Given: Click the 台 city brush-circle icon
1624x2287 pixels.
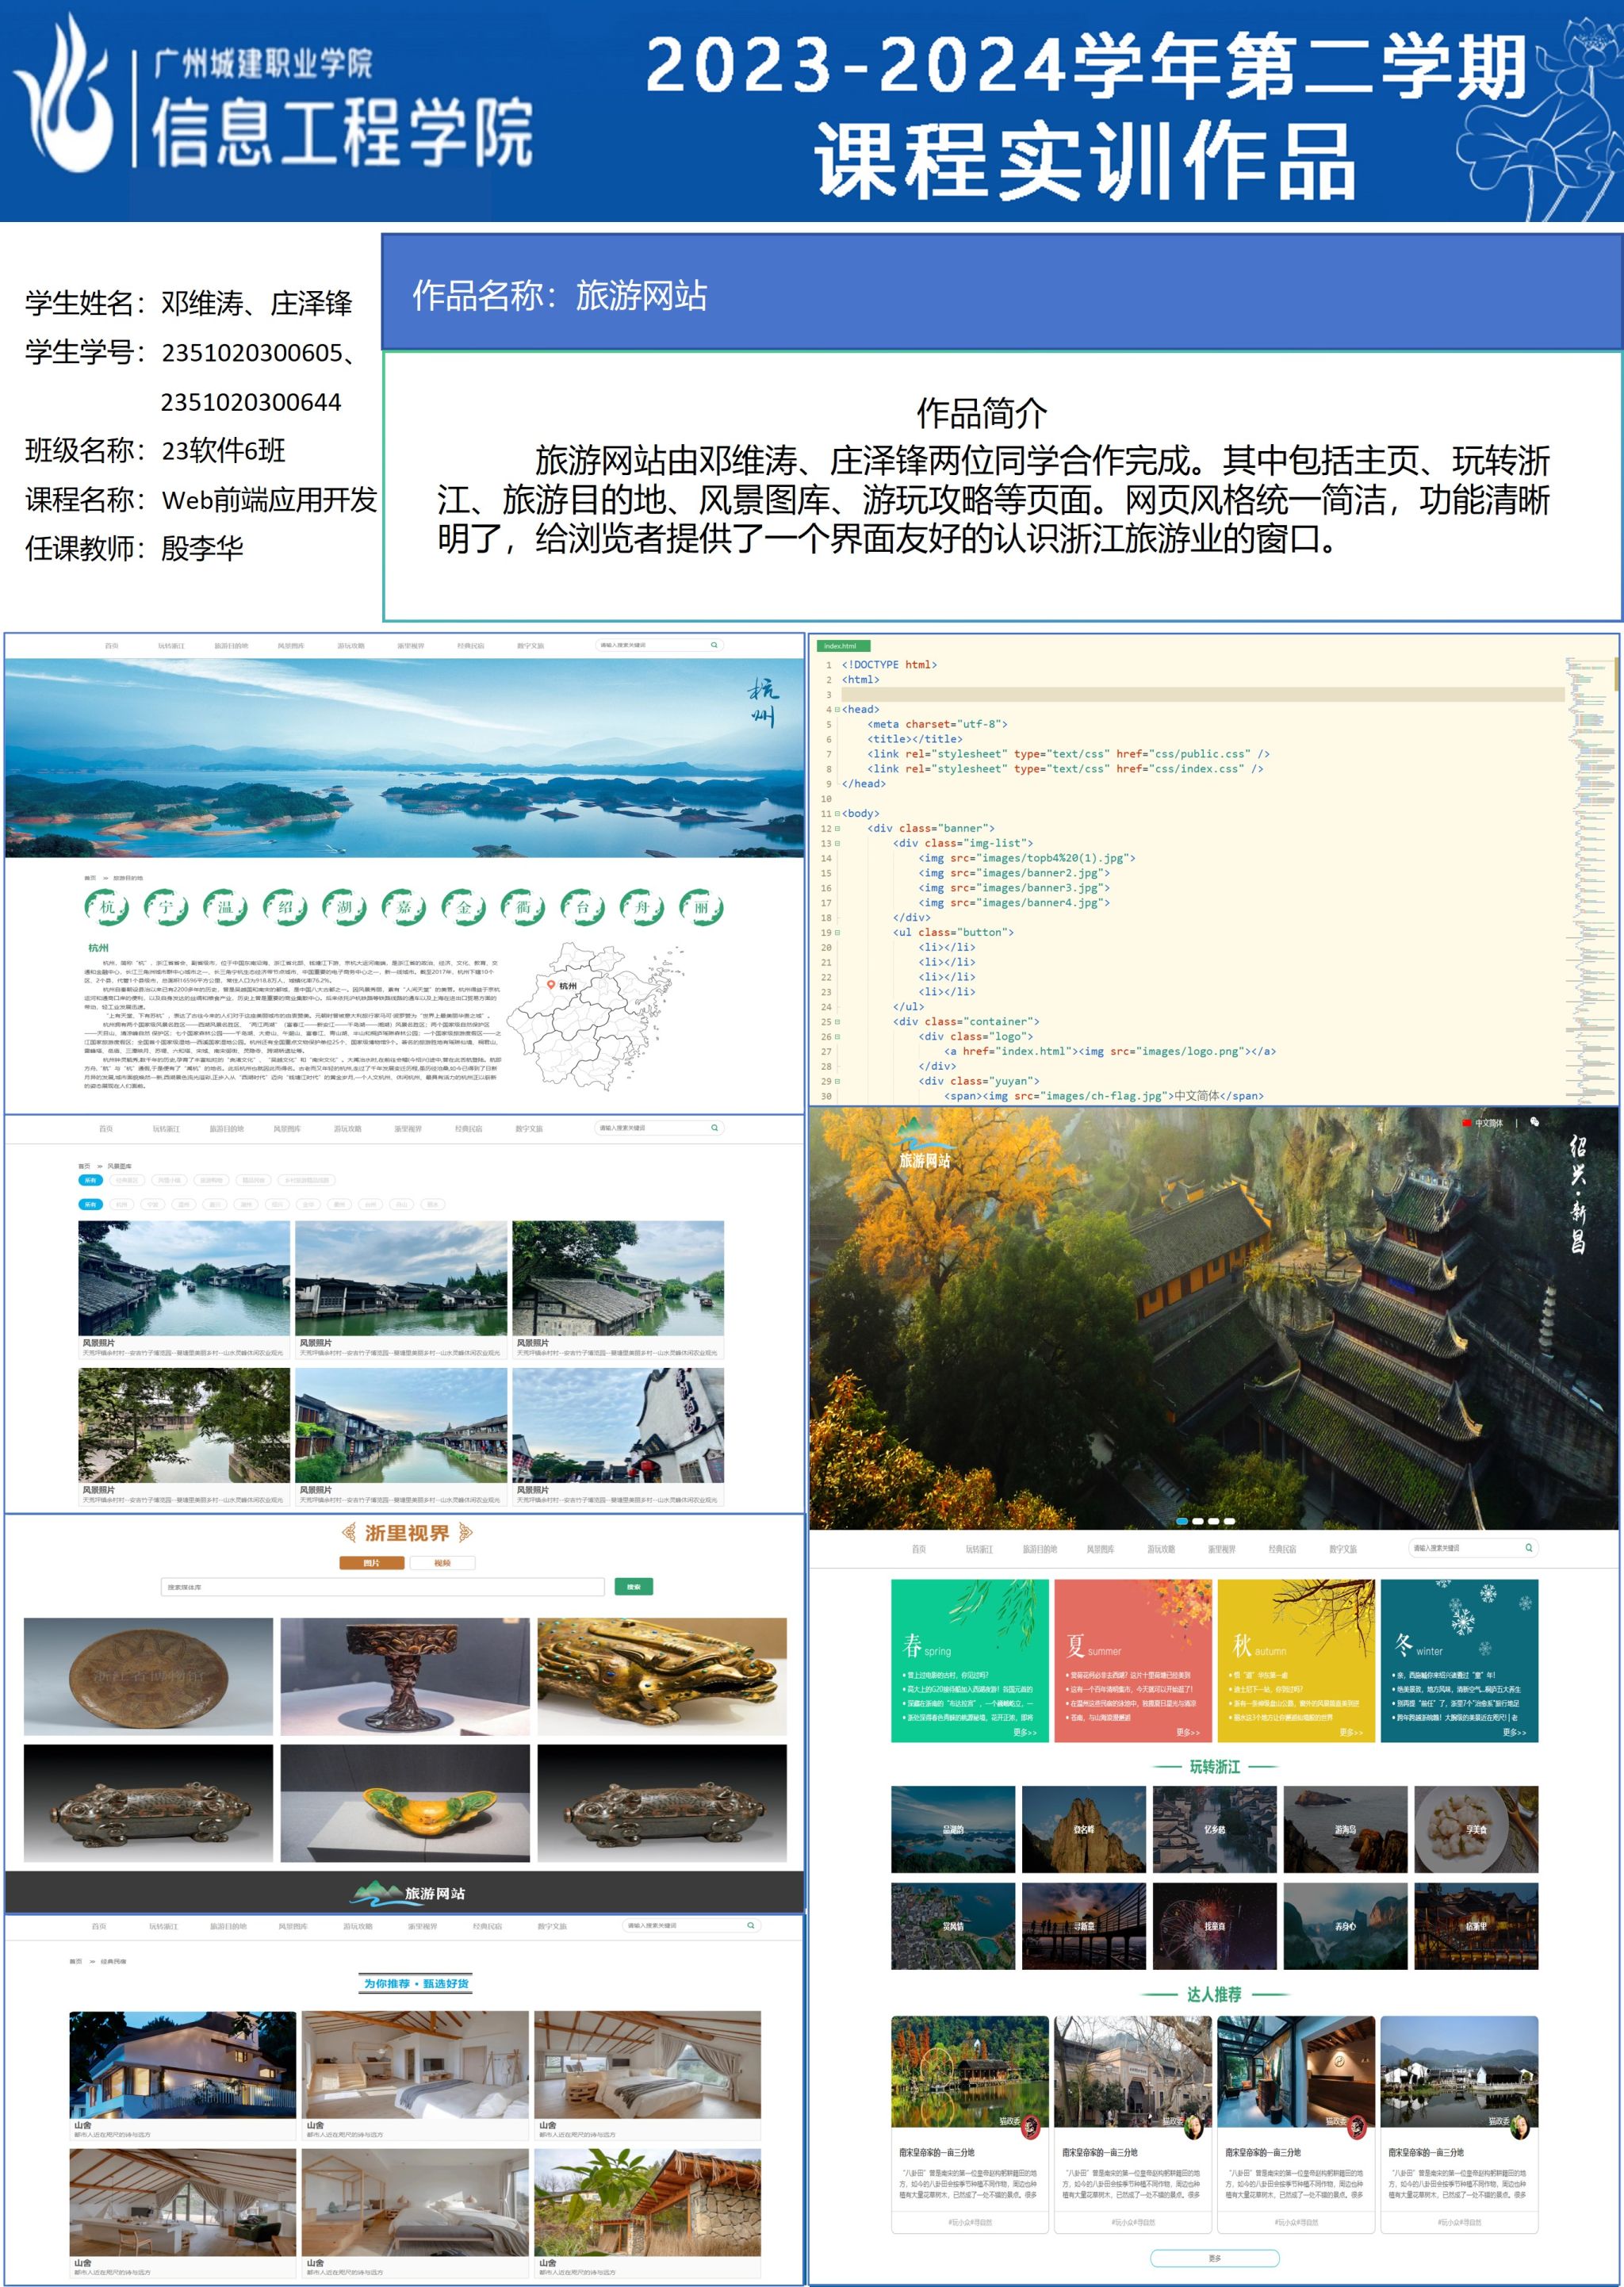Looking at the screenshot, I should click(582, 907).
